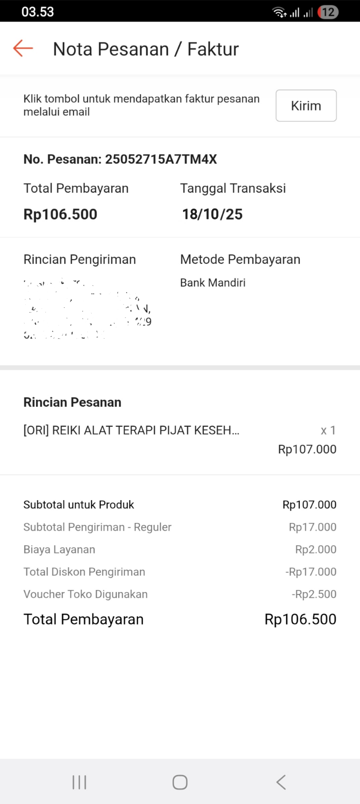Viewport: 360px width, 804px height.
Task: Tap the REIKI ALAT TERAPI product name
Action: point(131,430)
